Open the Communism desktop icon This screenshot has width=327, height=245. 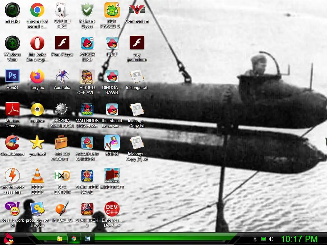point(137,10)
